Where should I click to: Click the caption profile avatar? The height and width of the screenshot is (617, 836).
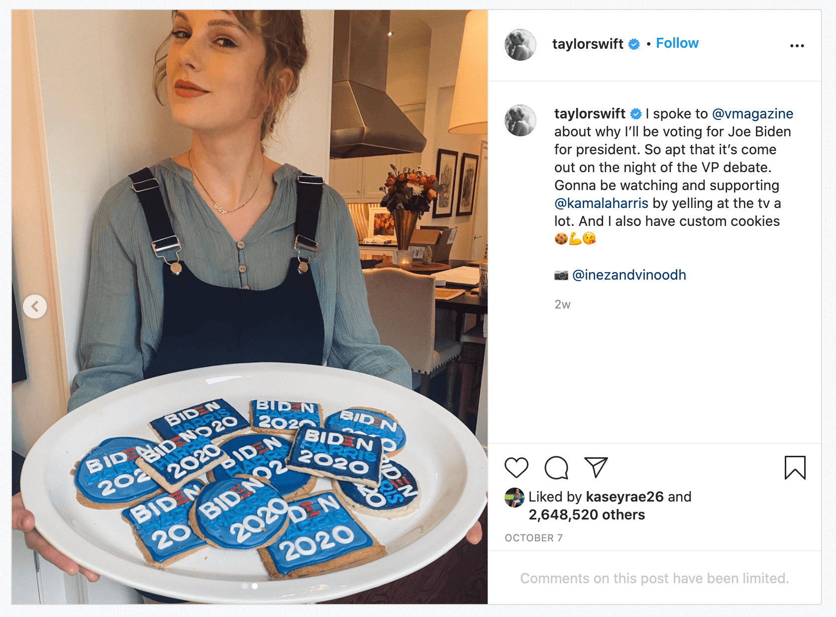520,120
